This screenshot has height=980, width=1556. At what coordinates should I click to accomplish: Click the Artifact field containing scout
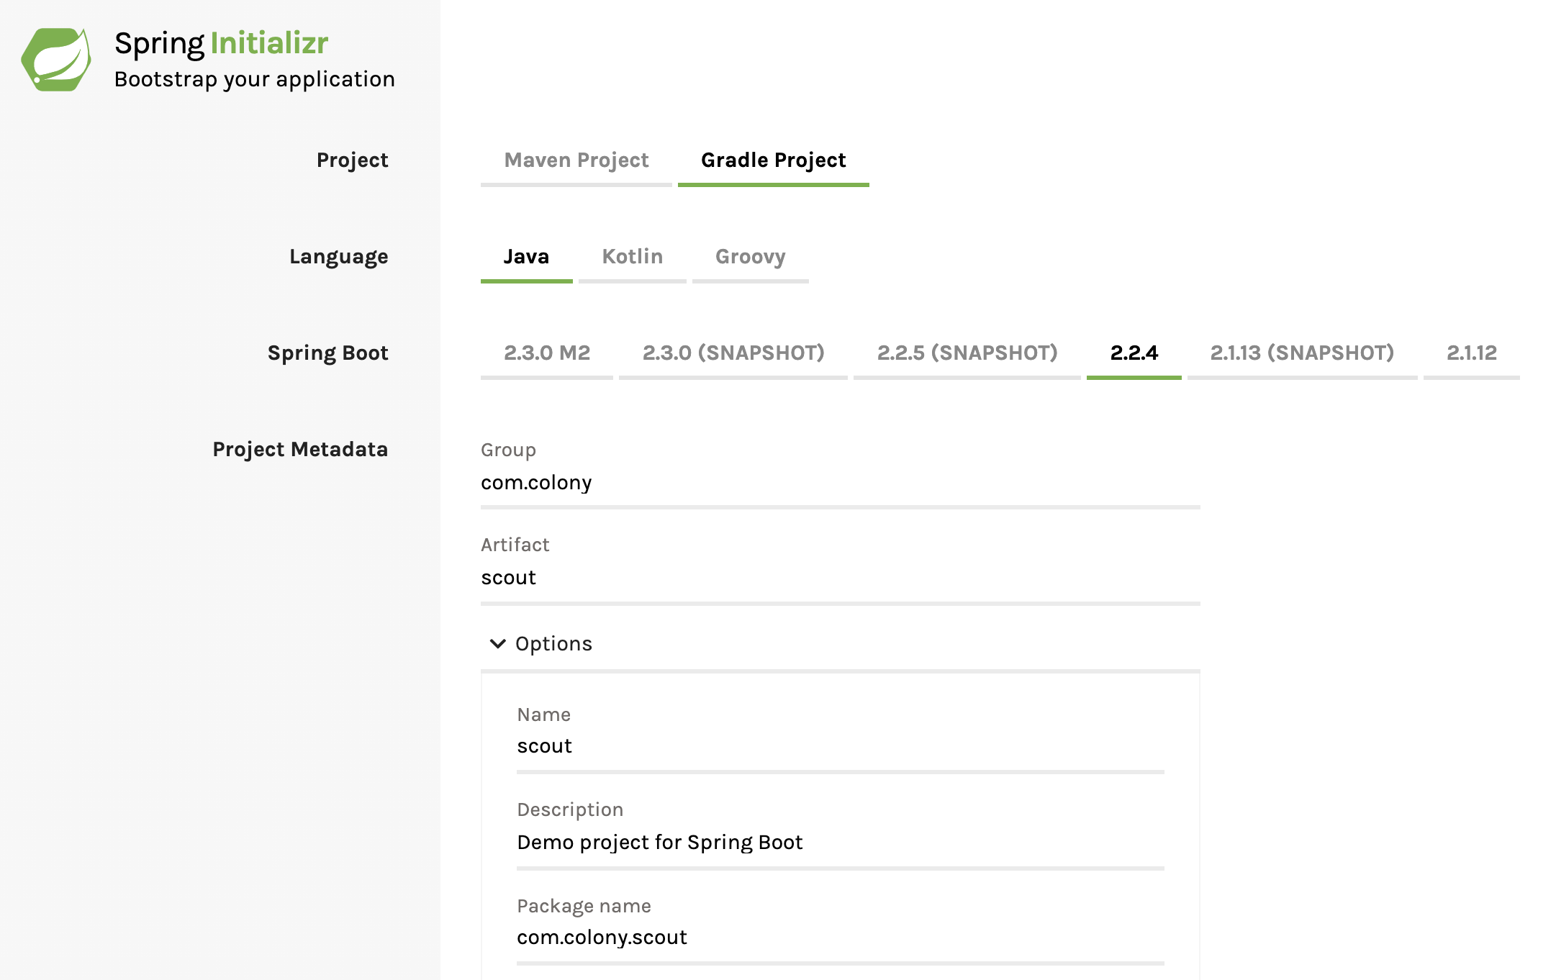839,578
